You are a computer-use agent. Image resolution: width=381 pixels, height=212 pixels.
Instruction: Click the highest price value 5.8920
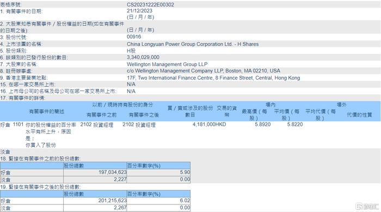(x=263, y=124)
